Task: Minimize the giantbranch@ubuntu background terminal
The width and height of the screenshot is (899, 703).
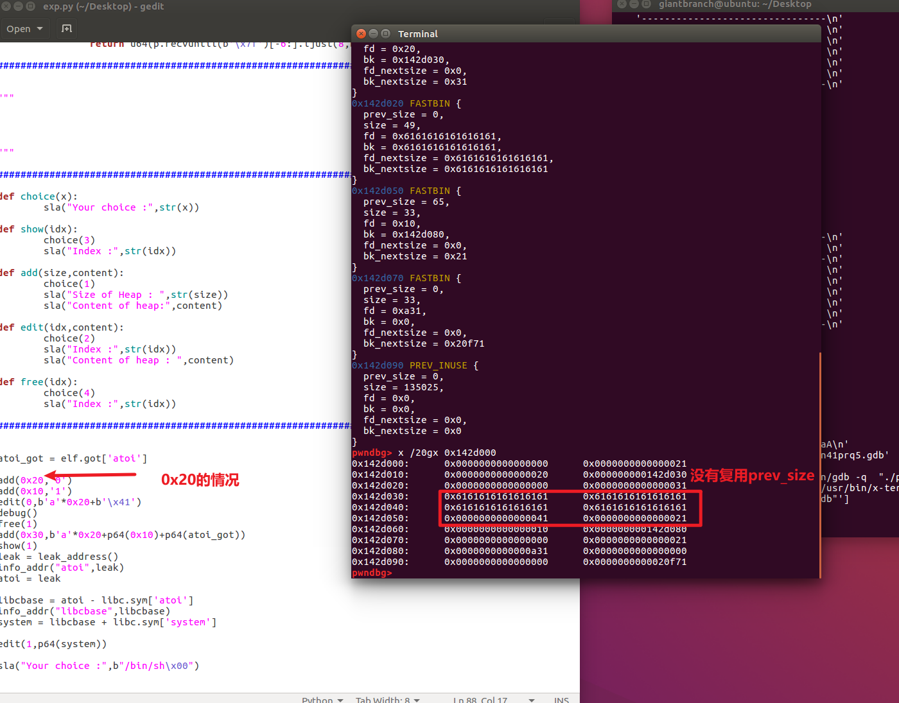Action: coord(634,4)
